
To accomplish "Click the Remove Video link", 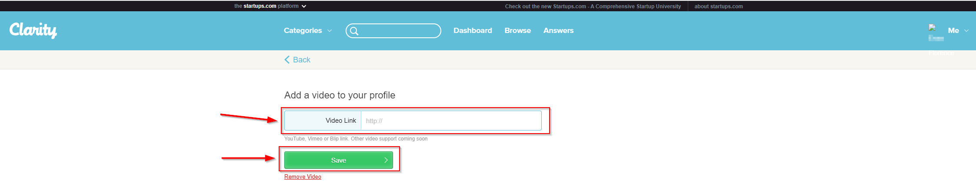I will [x=303, y=177].
